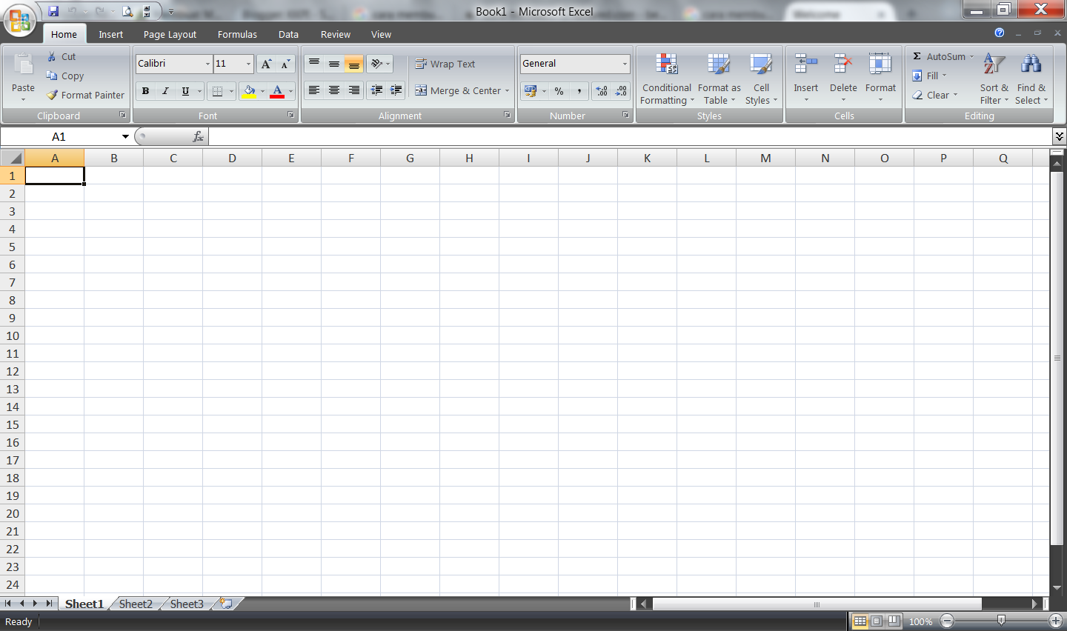
Task: Increase font size with Grow Font
Action: [266, 64]
